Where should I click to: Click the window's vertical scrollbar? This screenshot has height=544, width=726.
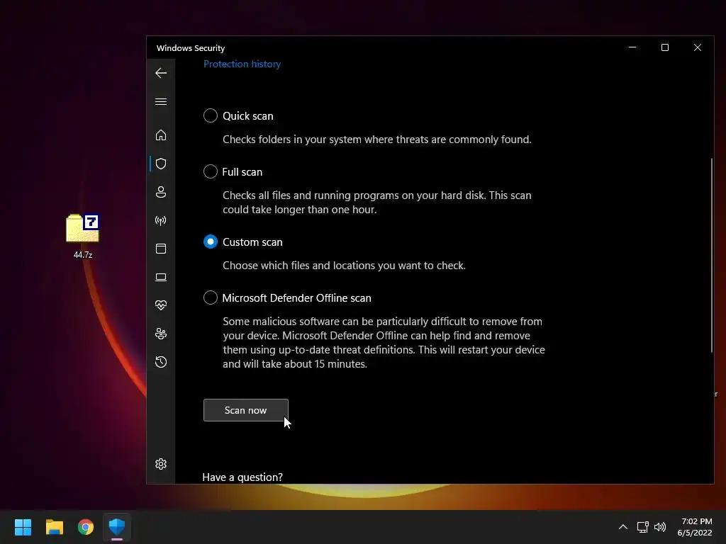pos(712,255)
